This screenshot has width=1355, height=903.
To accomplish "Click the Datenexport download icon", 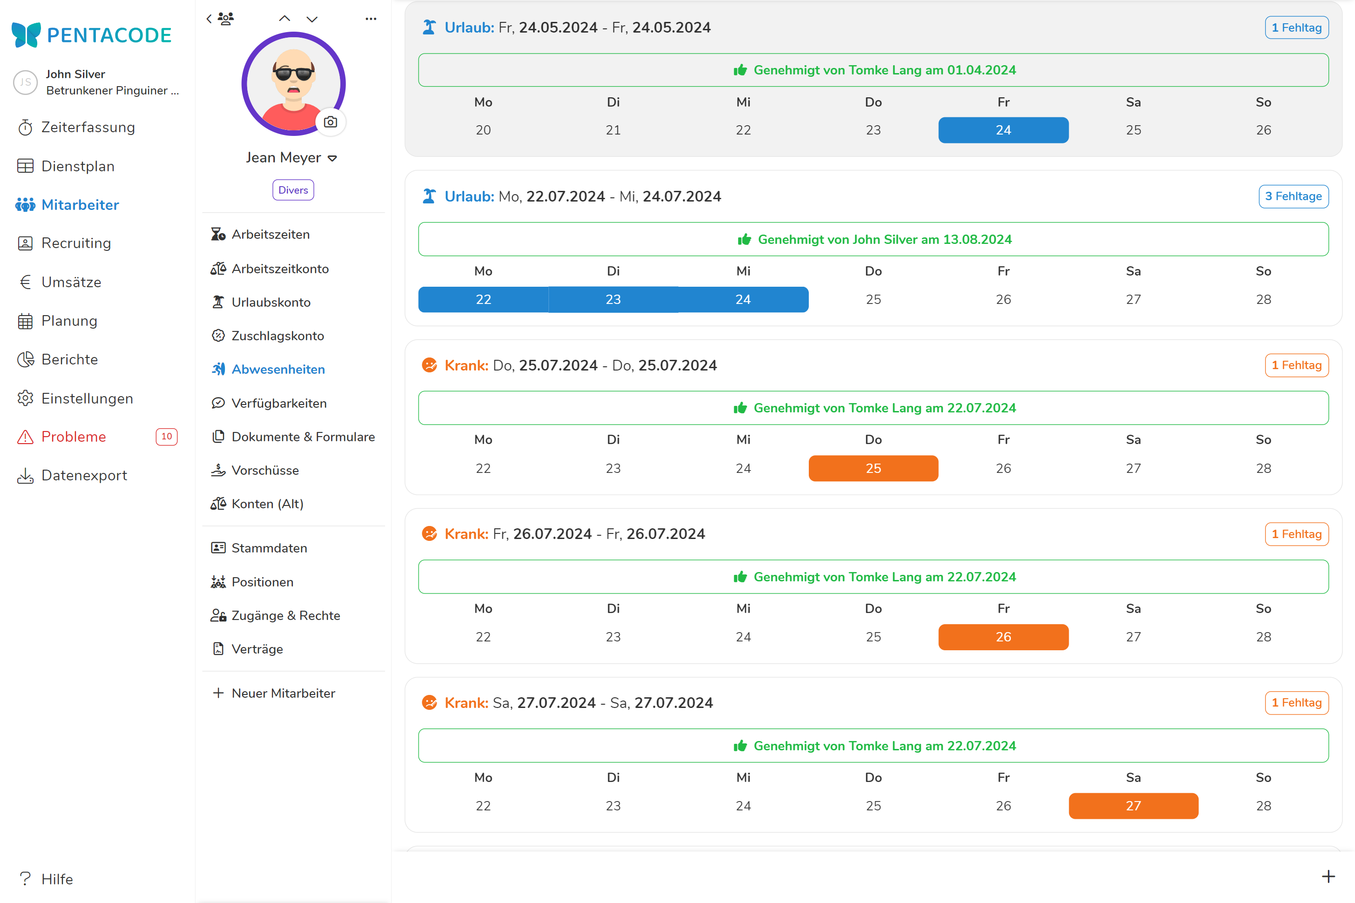I will tap(25, 476).
